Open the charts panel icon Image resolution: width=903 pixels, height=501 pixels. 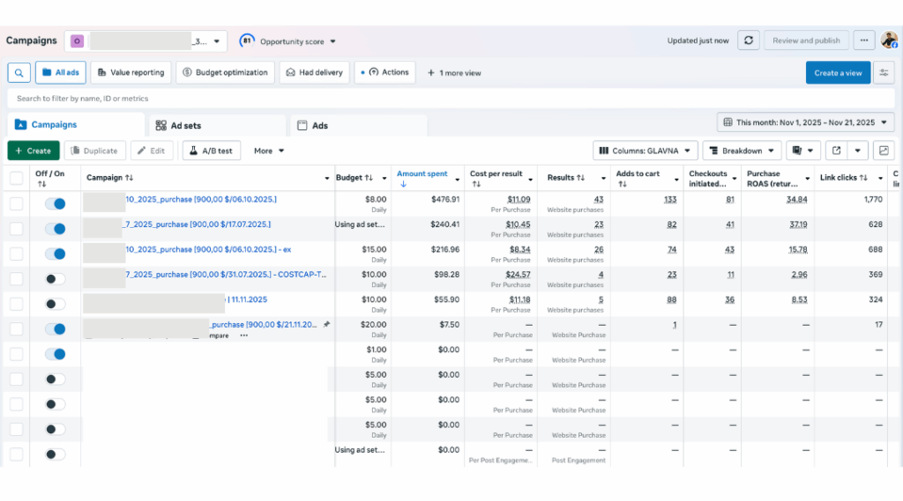884,151
